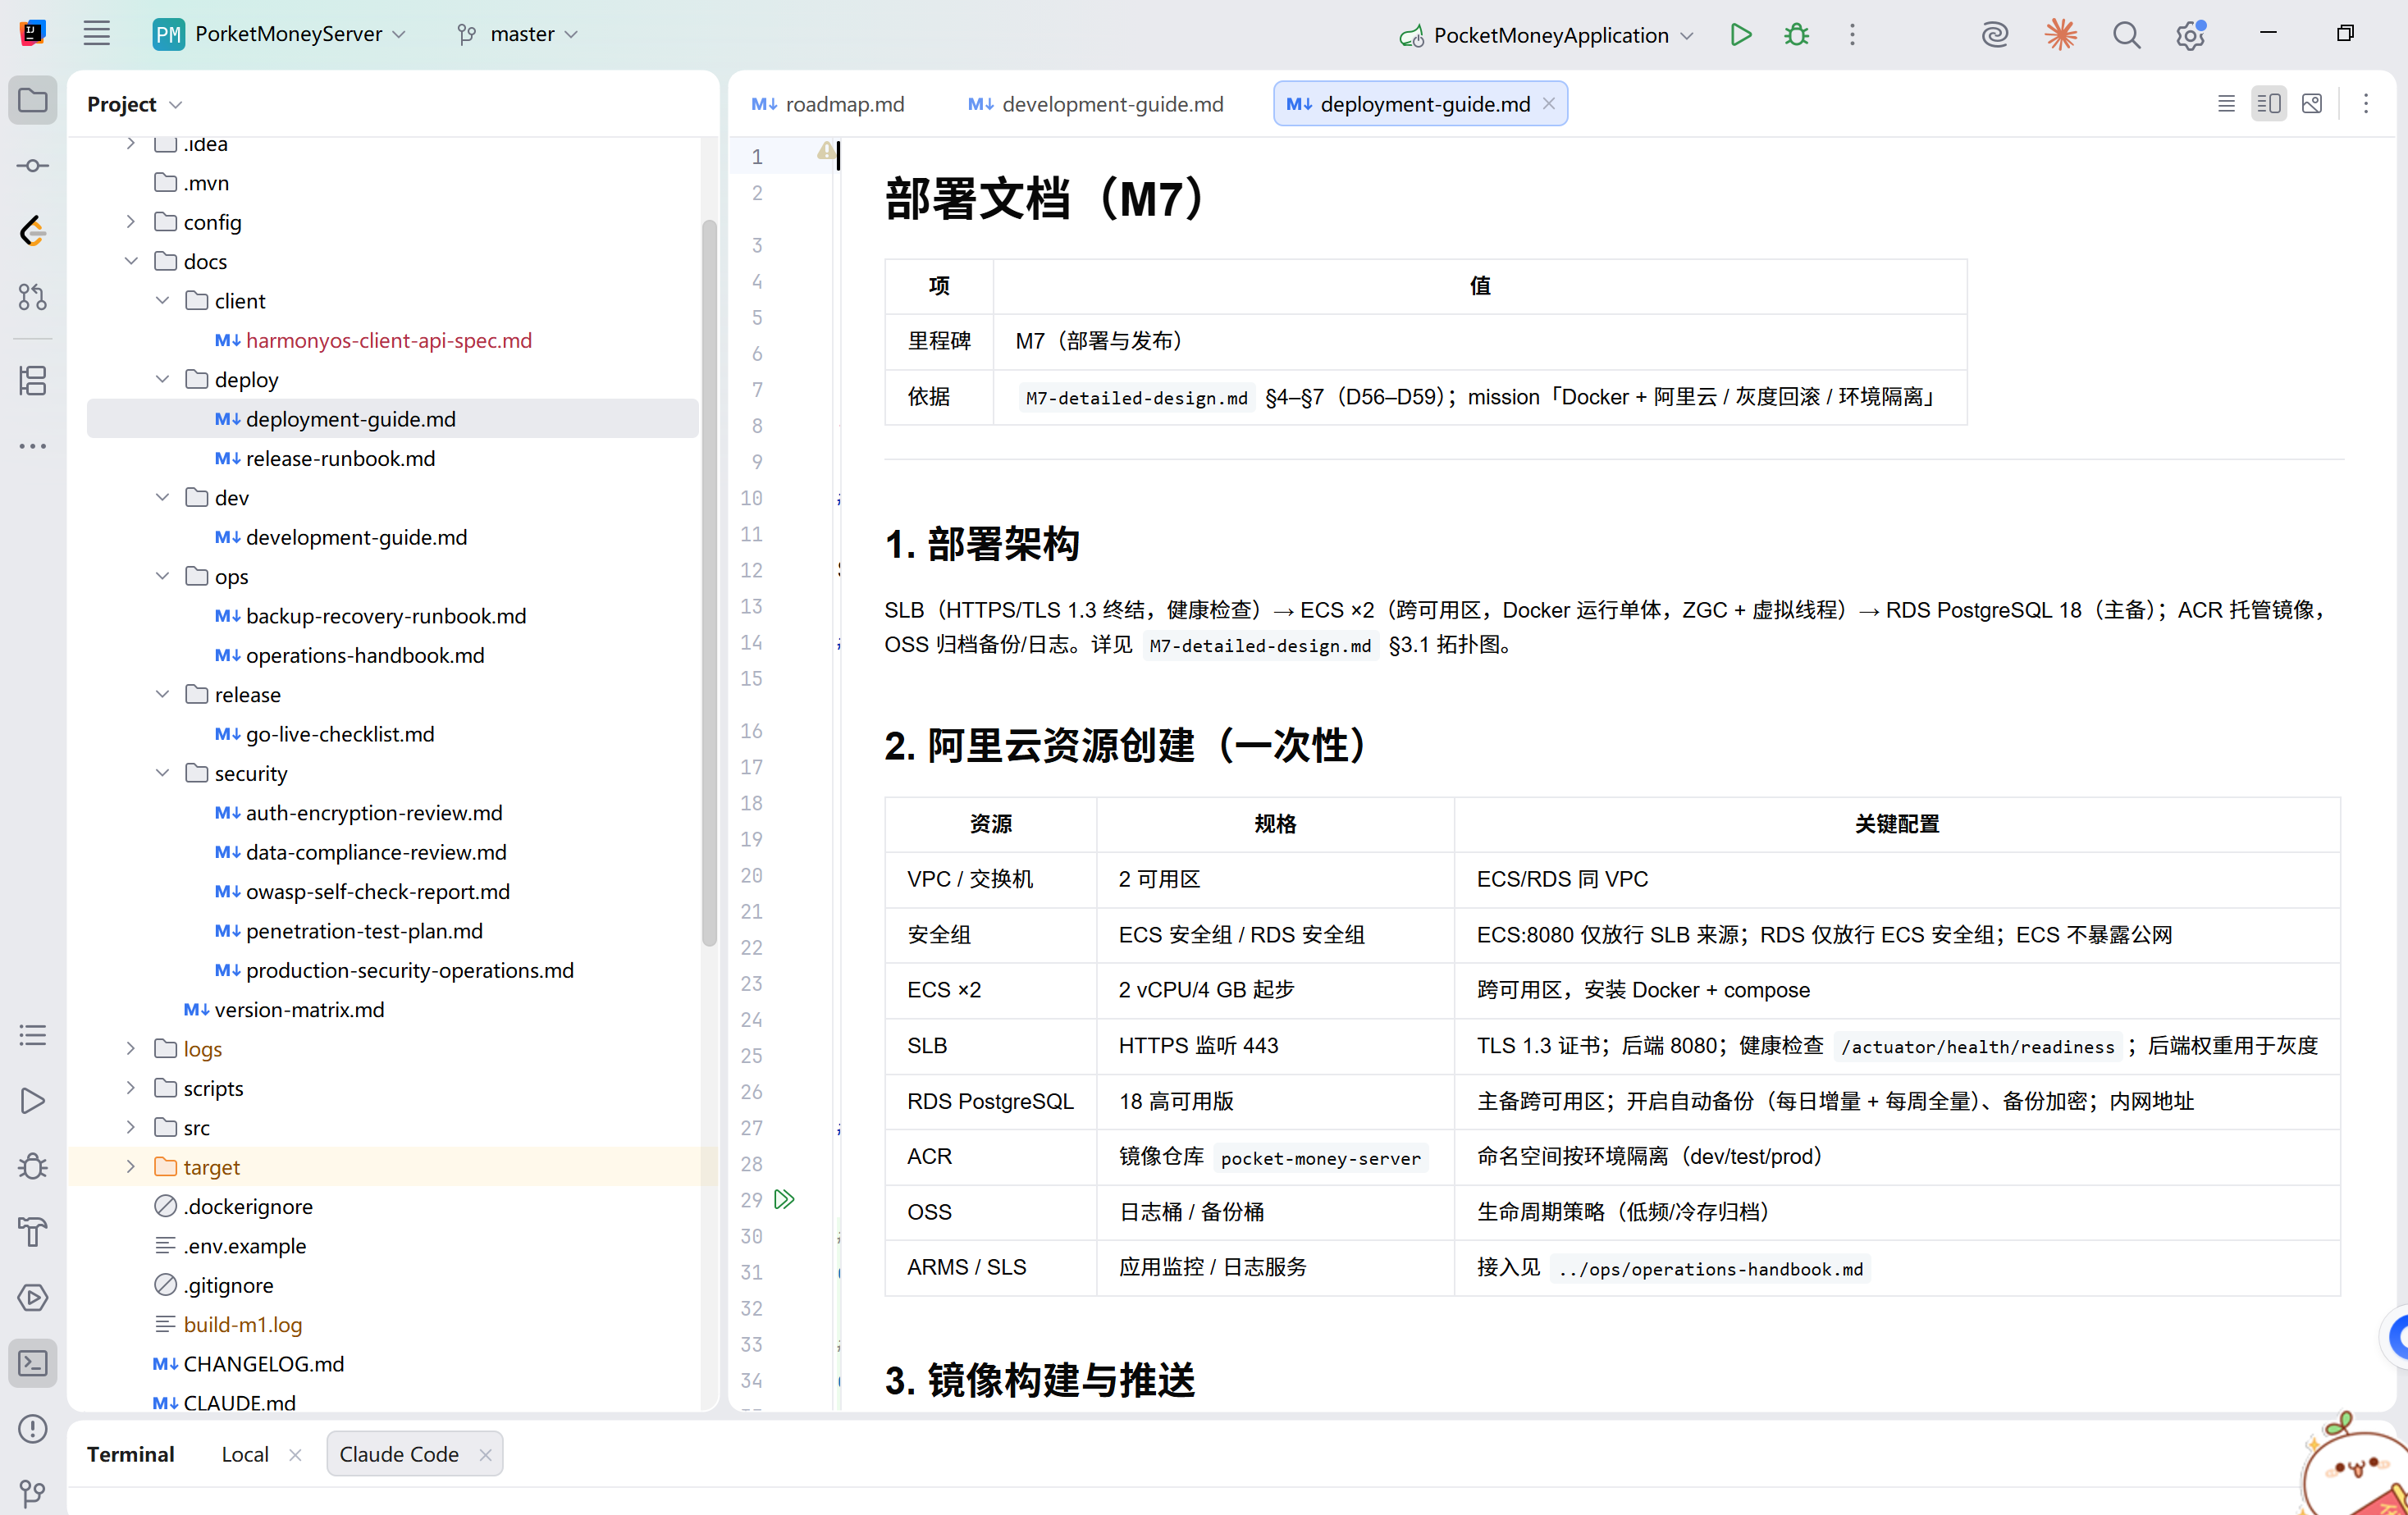Open the Structure tool window icon
2408x1515 pixels.
[x=33, y=381]
